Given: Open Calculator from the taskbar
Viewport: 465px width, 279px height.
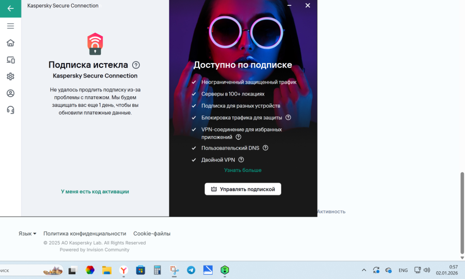Looking at the screenshot, I should coord(157,270).
